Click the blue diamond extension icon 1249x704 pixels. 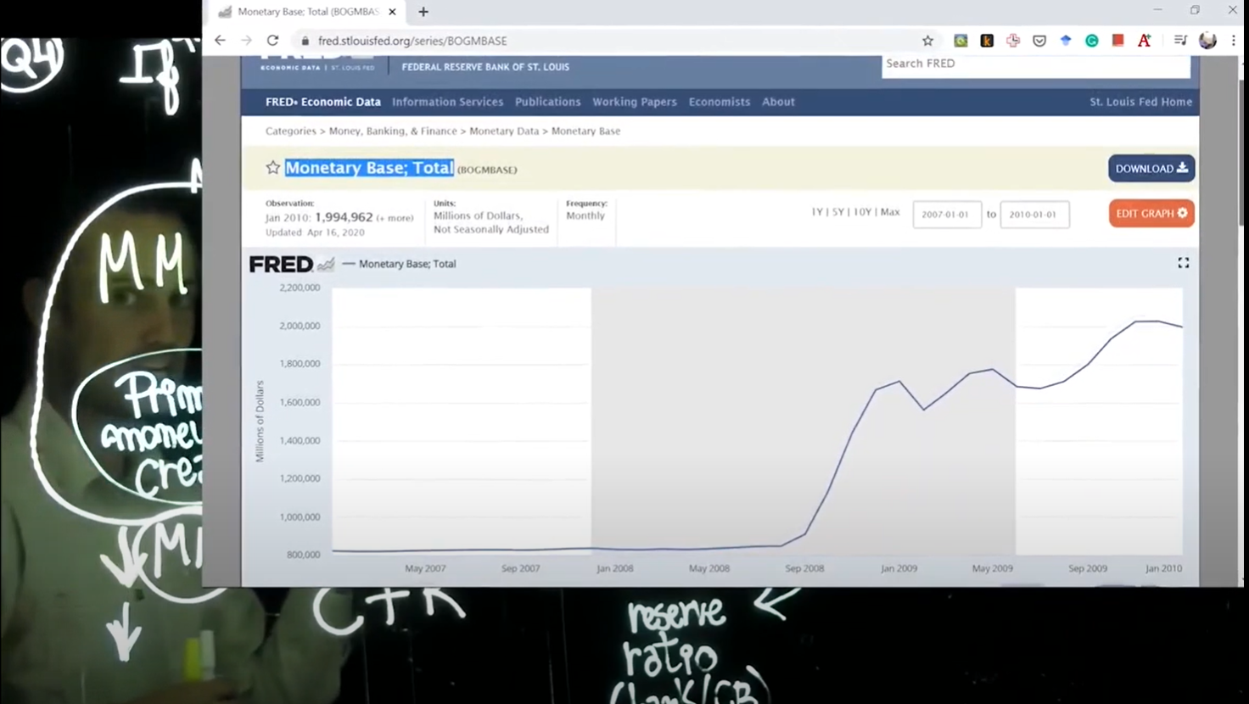[1066, 41]
